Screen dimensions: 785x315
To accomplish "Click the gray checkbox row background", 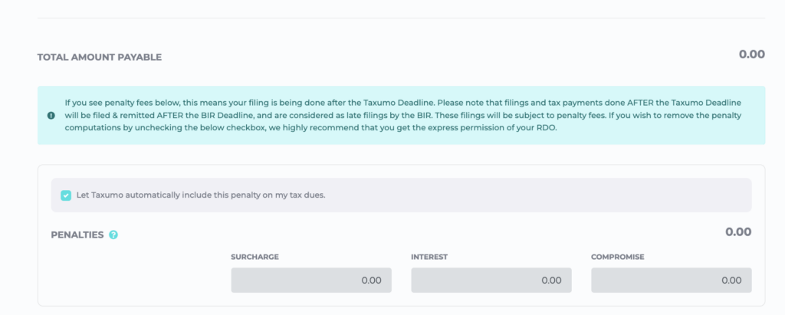I will click(537, 195).
